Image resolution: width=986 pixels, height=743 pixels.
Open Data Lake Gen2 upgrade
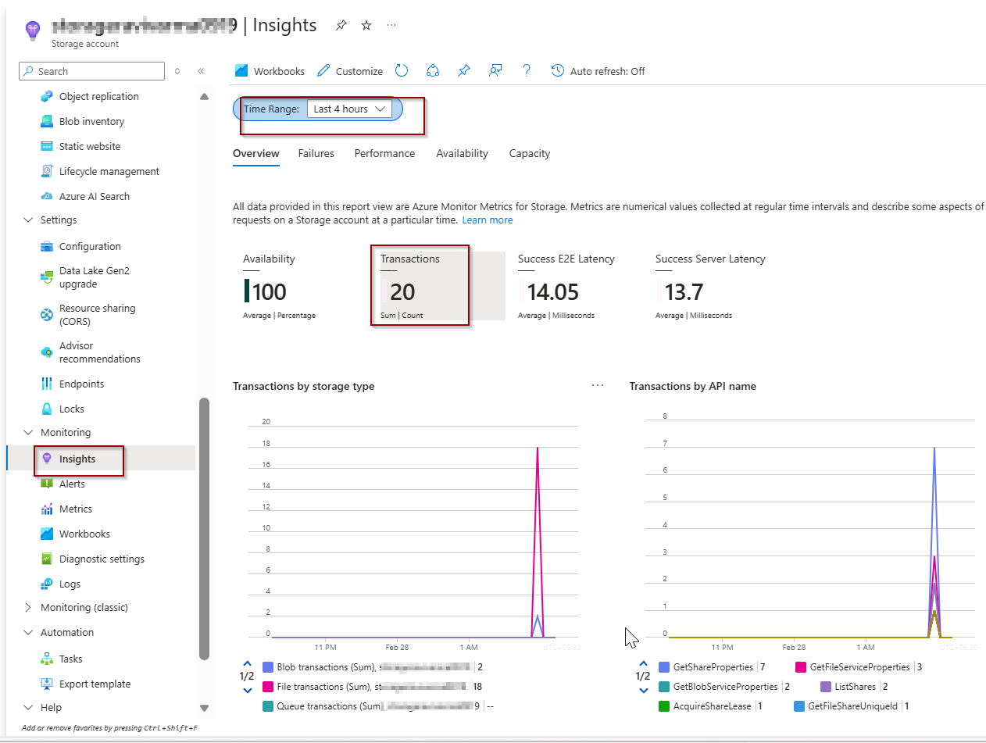pos(95,277)
